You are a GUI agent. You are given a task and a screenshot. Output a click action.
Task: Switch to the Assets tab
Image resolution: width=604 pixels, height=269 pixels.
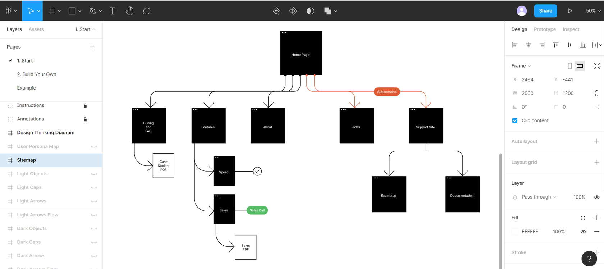click(36, 29)
